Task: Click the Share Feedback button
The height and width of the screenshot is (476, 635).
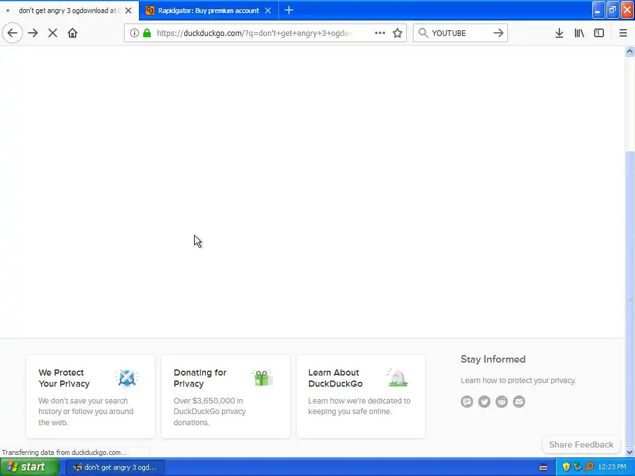Action: pyautogui.click(x=581, y=444)
